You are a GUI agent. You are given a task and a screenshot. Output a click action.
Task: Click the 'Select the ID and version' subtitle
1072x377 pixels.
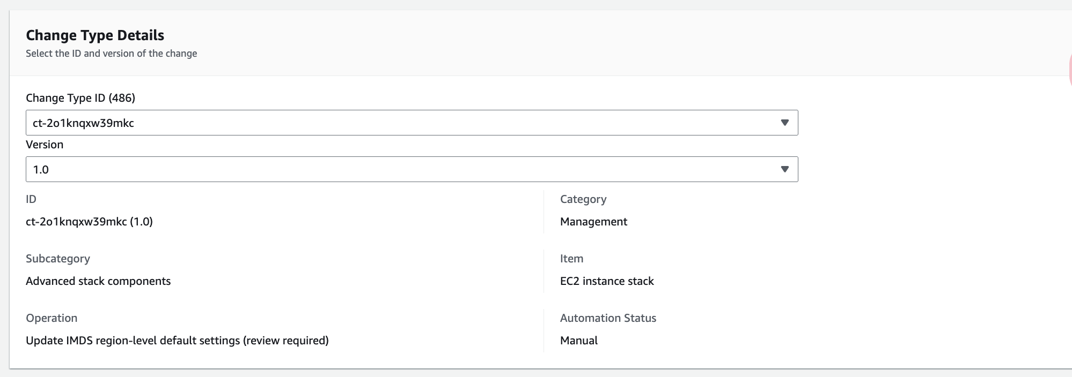(111, 54)
